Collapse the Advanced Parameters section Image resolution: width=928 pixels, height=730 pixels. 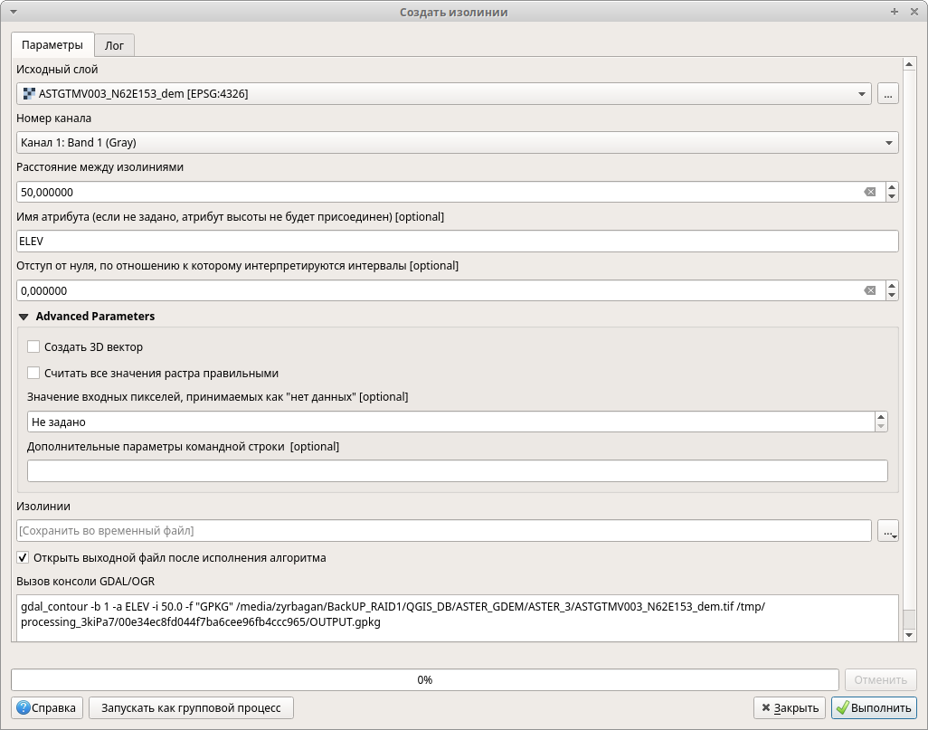coord(24,317)
